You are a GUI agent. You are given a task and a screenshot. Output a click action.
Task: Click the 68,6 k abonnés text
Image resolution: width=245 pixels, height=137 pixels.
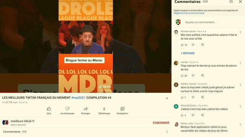pyautogui.click(x=18, y=125)
